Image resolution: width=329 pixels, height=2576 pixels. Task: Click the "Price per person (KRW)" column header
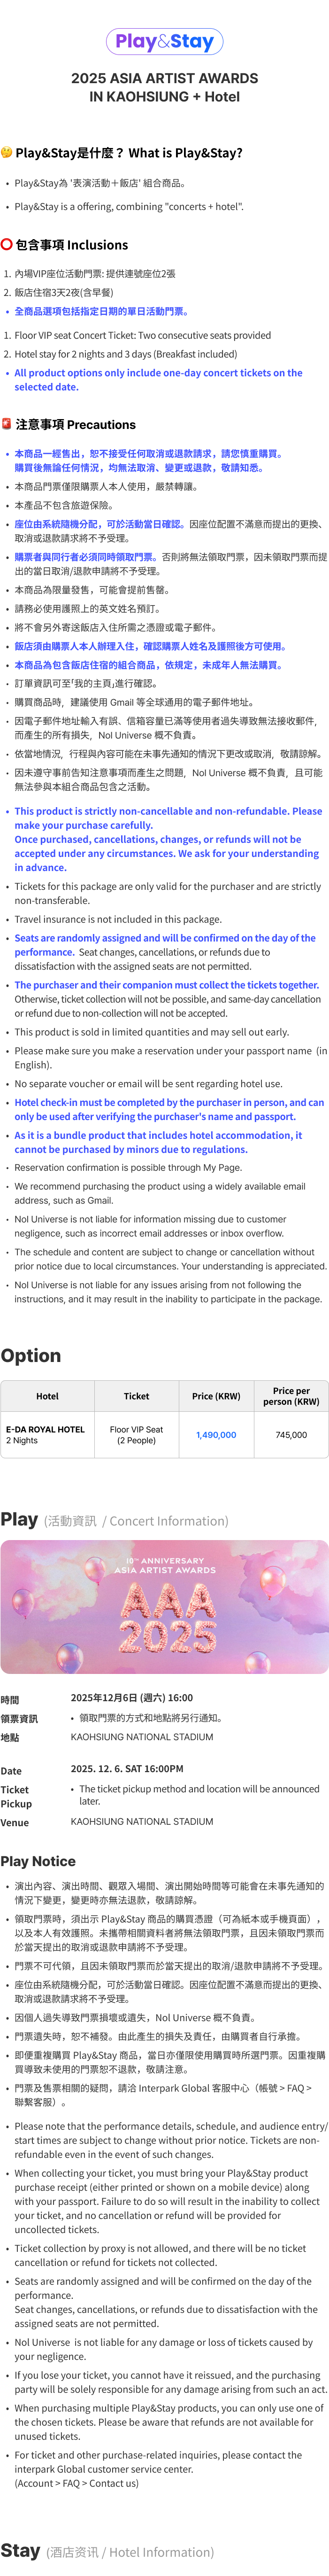click(291, 1396)
